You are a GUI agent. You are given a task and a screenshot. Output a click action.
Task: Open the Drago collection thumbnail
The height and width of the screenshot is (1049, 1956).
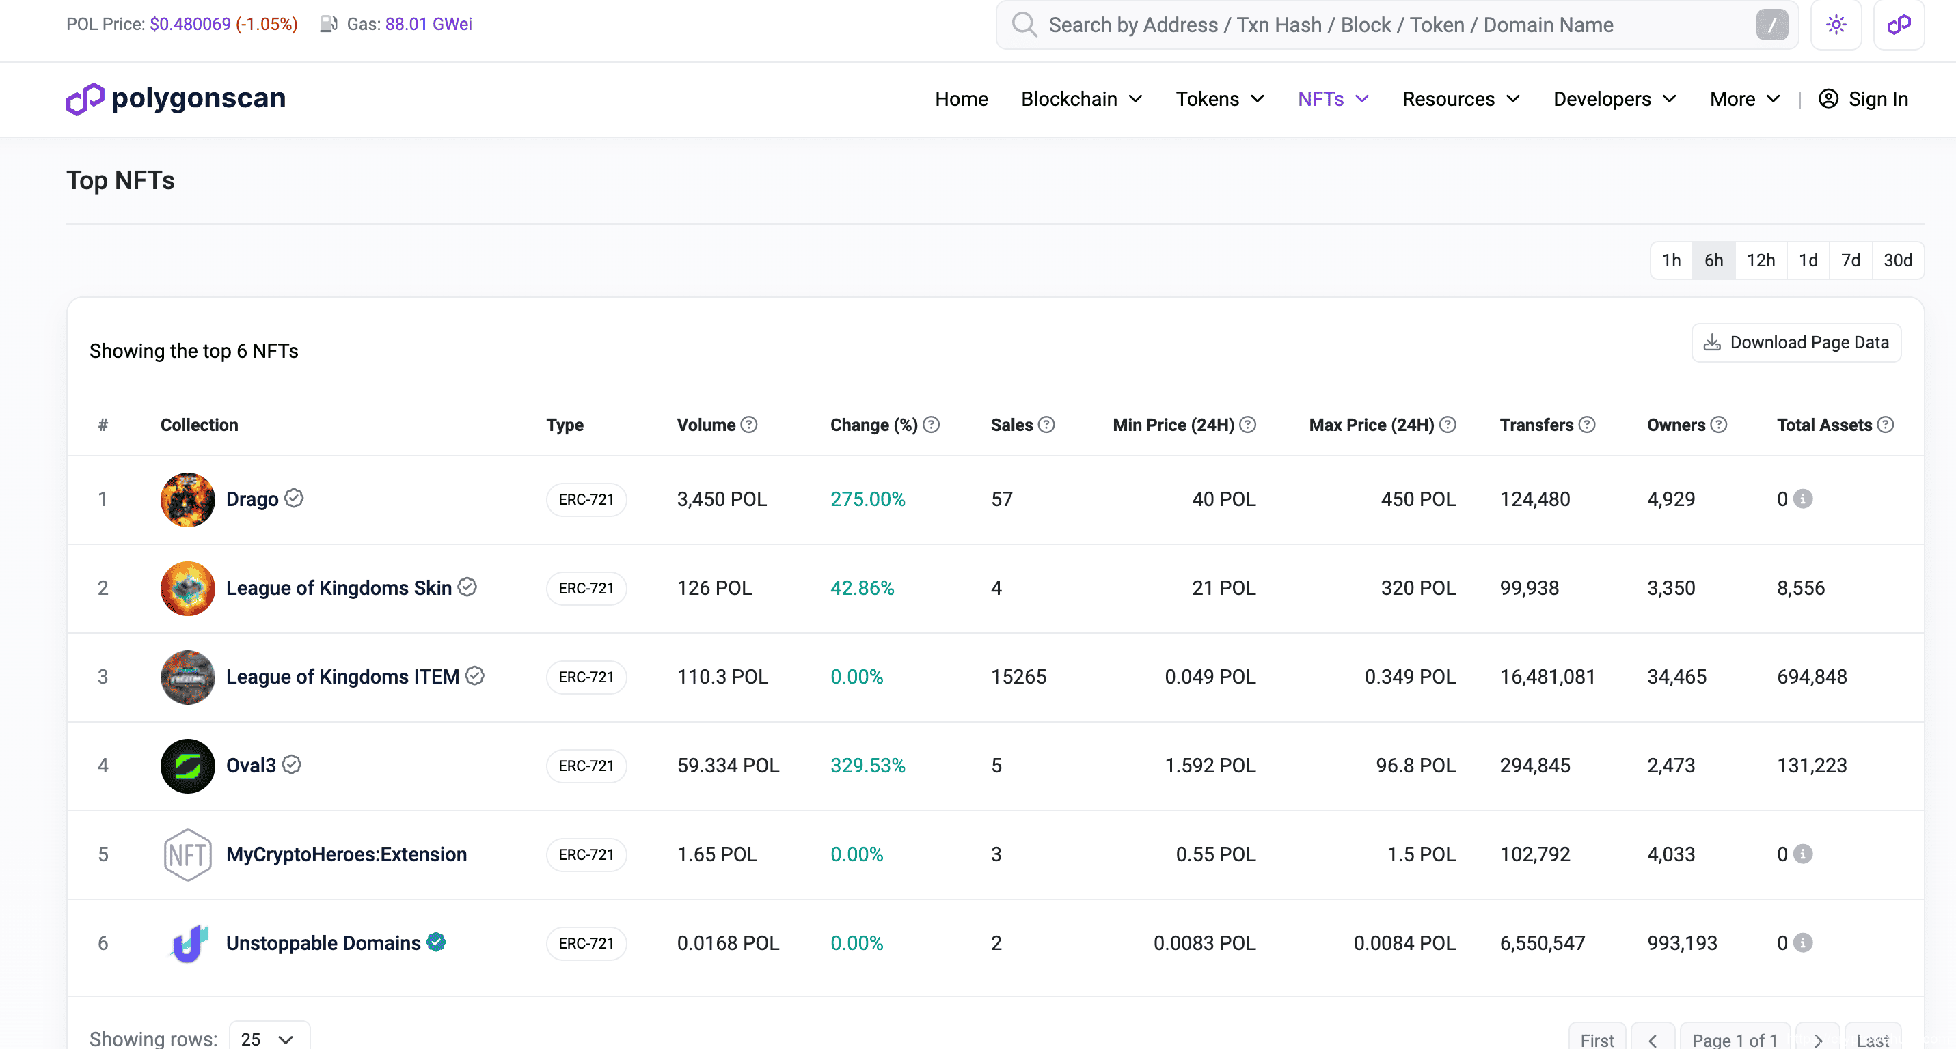[187, 499]
